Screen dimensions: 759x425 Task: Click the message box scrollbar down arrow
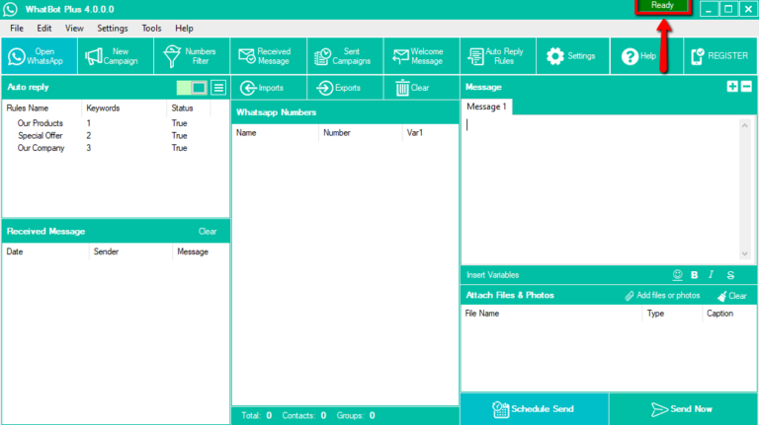pyautogui.click(x=744, y=253)
